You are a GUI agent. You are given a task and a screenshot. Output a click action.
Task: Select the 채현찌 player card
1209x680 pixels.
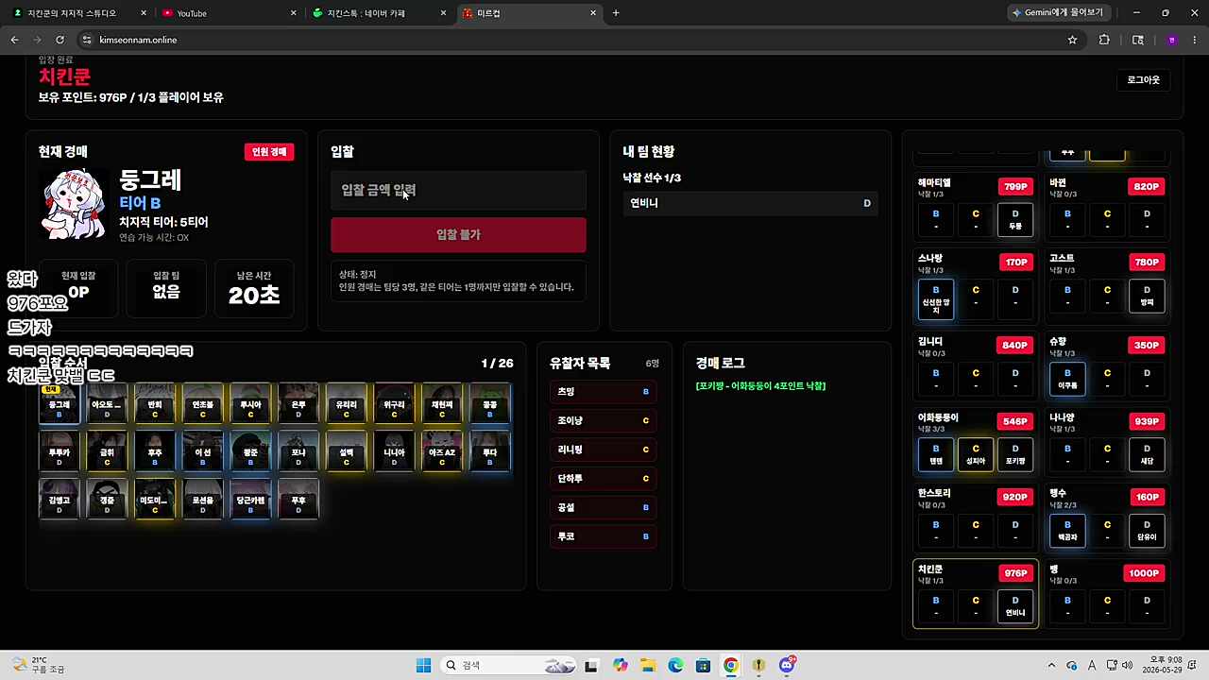[x=442, y=403]
